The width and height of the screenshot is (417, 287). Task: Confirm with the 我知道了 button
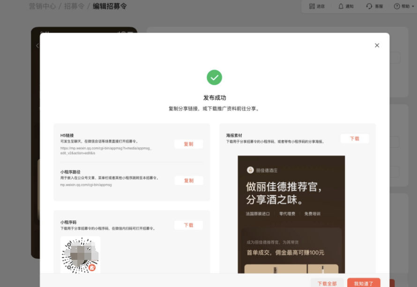click(364, 284)
